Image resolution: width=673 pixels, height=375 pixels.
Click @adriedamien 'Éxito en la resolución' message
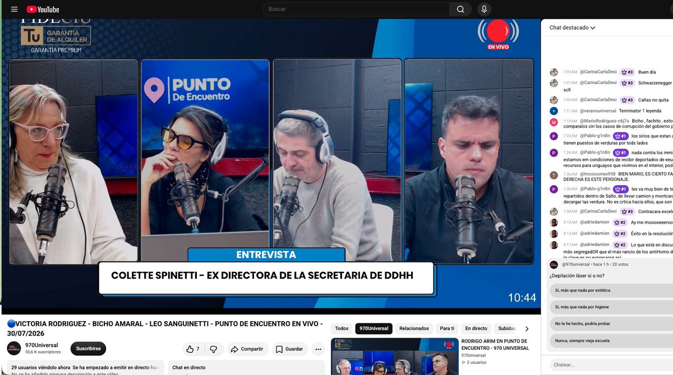coord(652,234)
